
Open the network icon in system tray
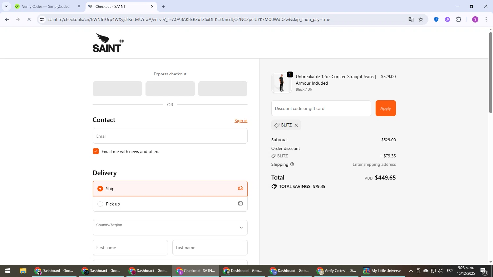(433, 271)
